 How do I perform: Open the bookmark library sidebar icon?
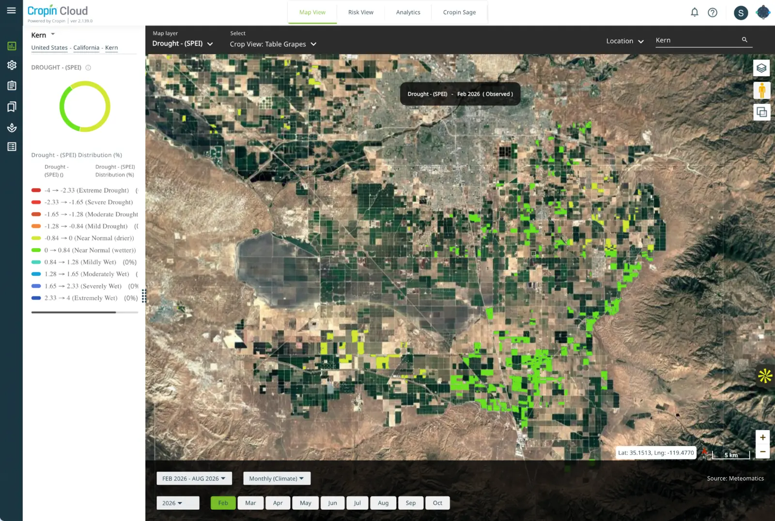pos(12,107)
